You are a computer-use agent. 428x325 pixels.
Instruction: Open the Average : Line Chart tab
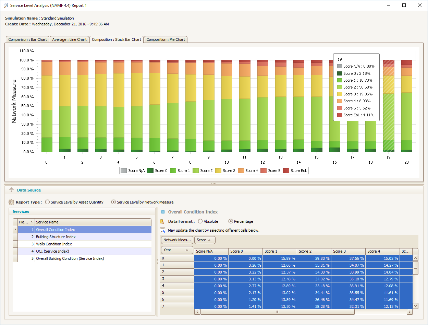(69, 39)
